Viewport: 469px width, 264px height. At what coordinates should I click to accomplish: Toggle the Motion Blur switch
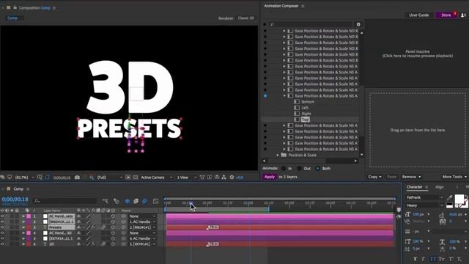click(x=144, y=201)
